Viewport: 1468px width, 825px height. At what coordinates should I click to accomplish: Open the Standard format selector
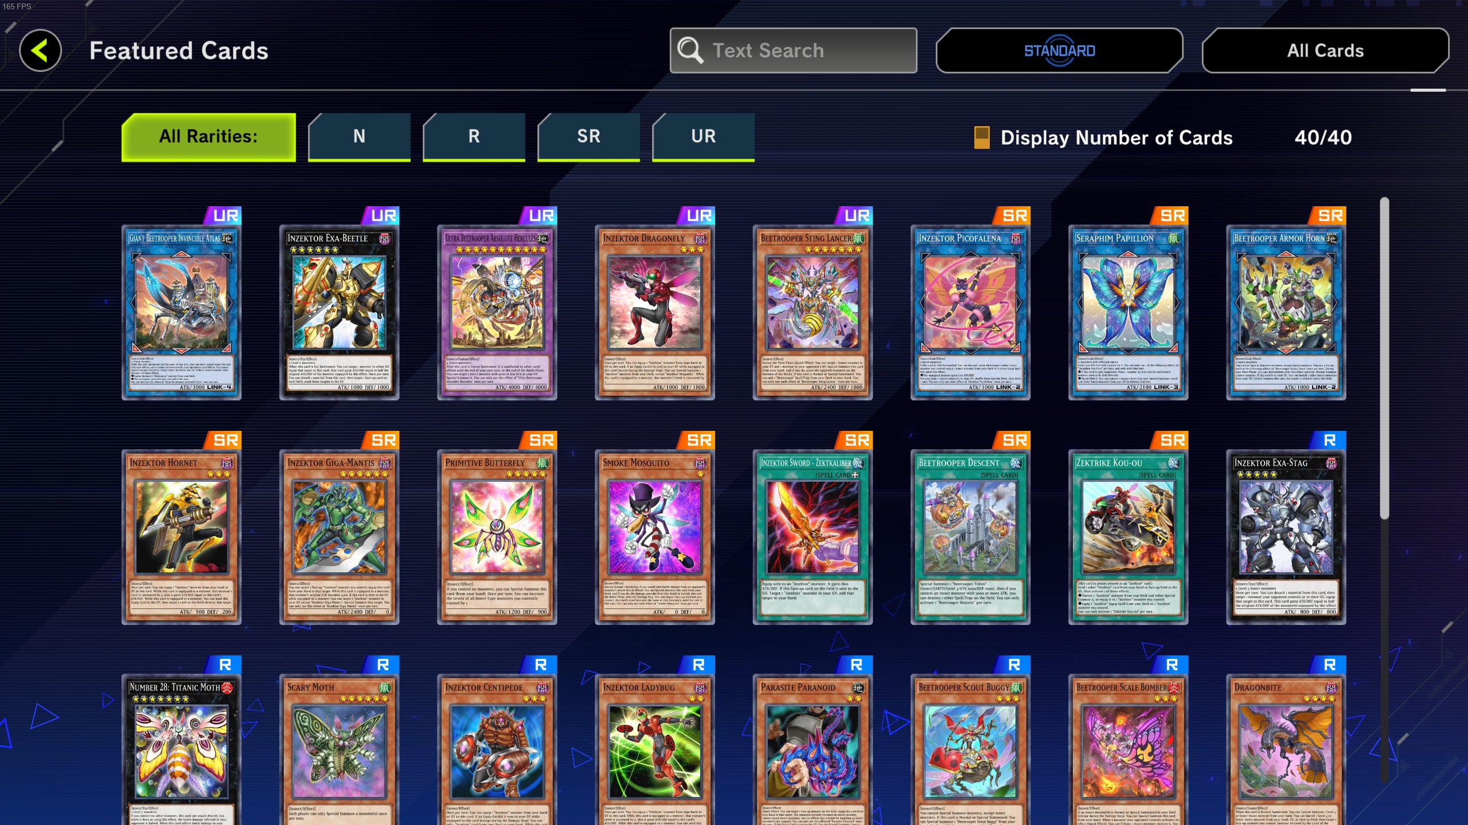pos(1060,50)
